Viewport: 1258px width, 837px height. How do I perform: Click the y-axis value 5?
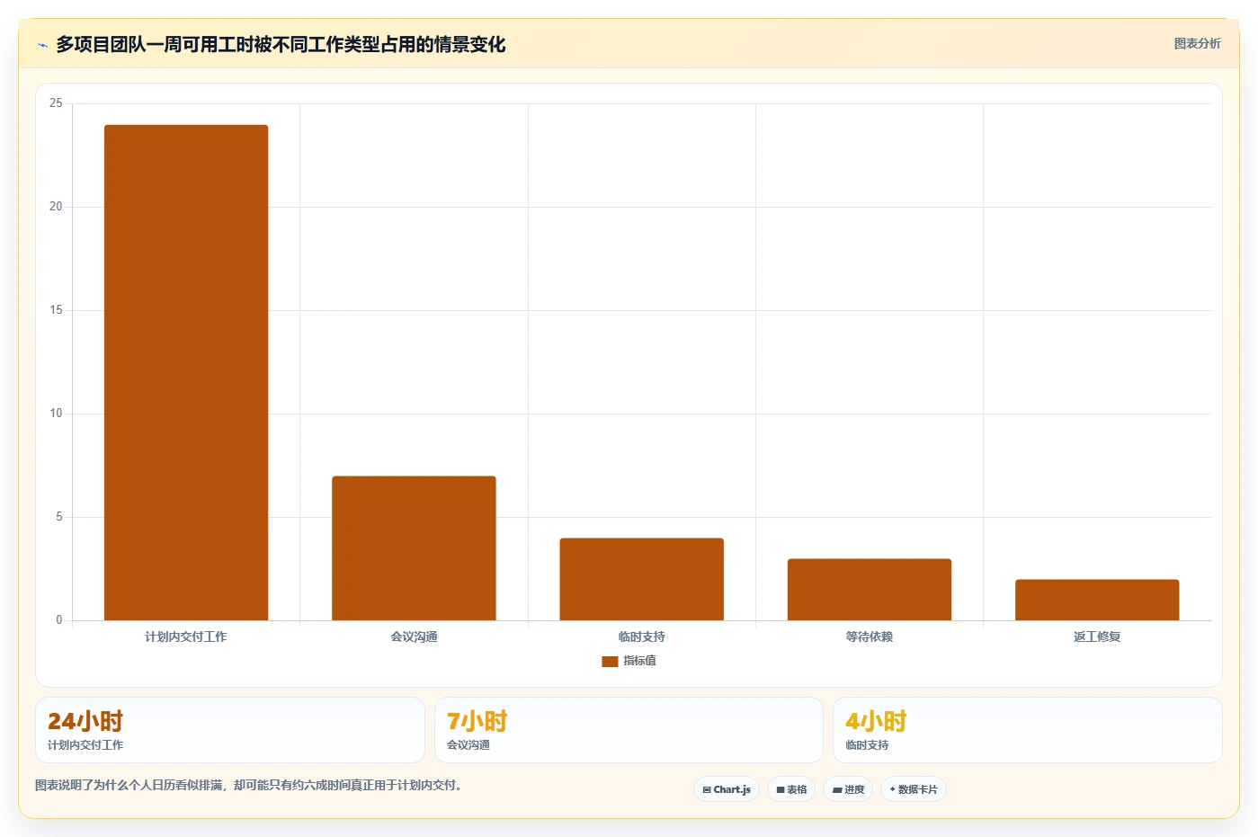(59, 517)
